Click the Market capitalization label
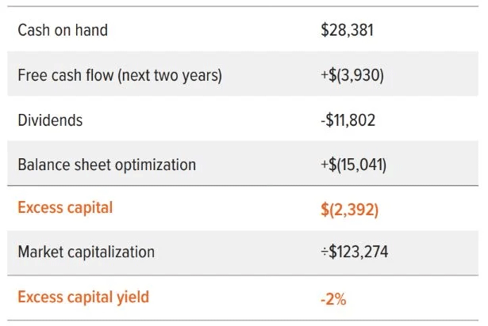This screenshot has width=488, height=326. coord(86,253)
